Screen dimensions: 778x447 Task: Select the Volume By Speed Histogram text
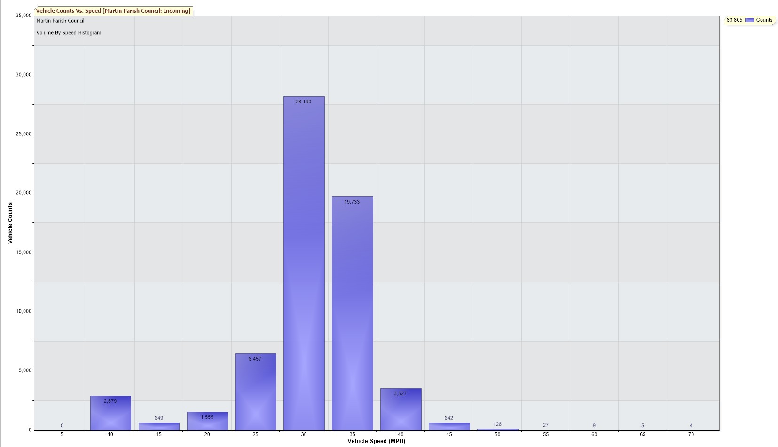[x=69, y=33]
